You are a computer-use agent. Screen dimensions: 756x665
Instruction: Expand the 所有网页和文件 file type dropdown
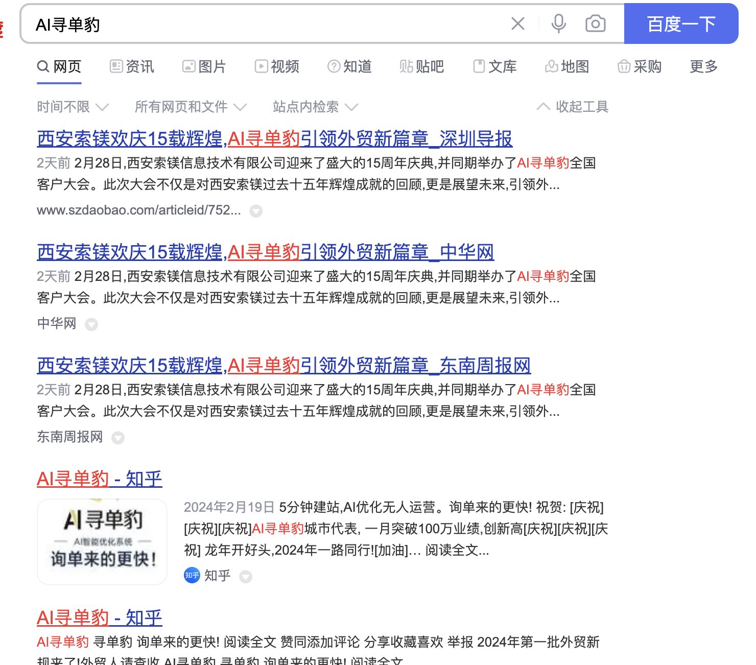pyautogui.click(x=191, y=107)
